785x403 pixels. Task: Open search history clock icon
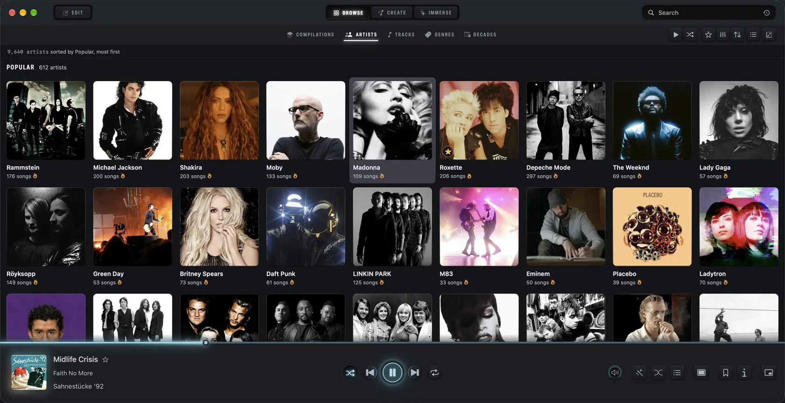(x=766, y=13)
